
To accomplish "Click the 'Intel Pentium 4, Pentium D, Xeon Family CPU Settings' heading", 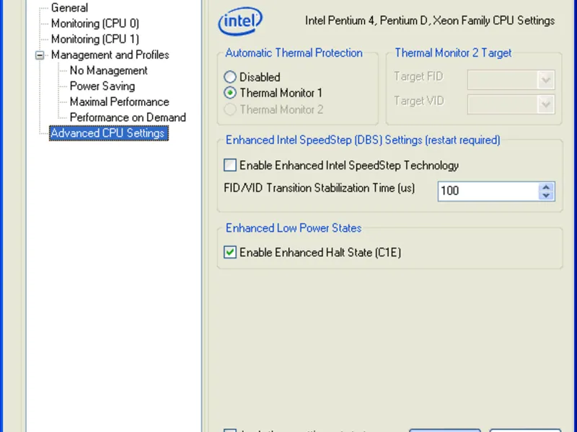I will pyautogui.click(x=430, y=21).
